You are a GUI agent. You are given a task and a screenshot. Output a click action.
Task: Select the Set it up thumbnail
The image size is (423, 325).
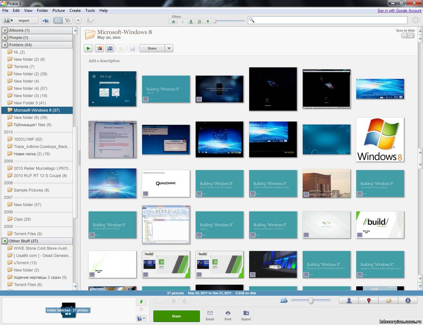point(112,89)
